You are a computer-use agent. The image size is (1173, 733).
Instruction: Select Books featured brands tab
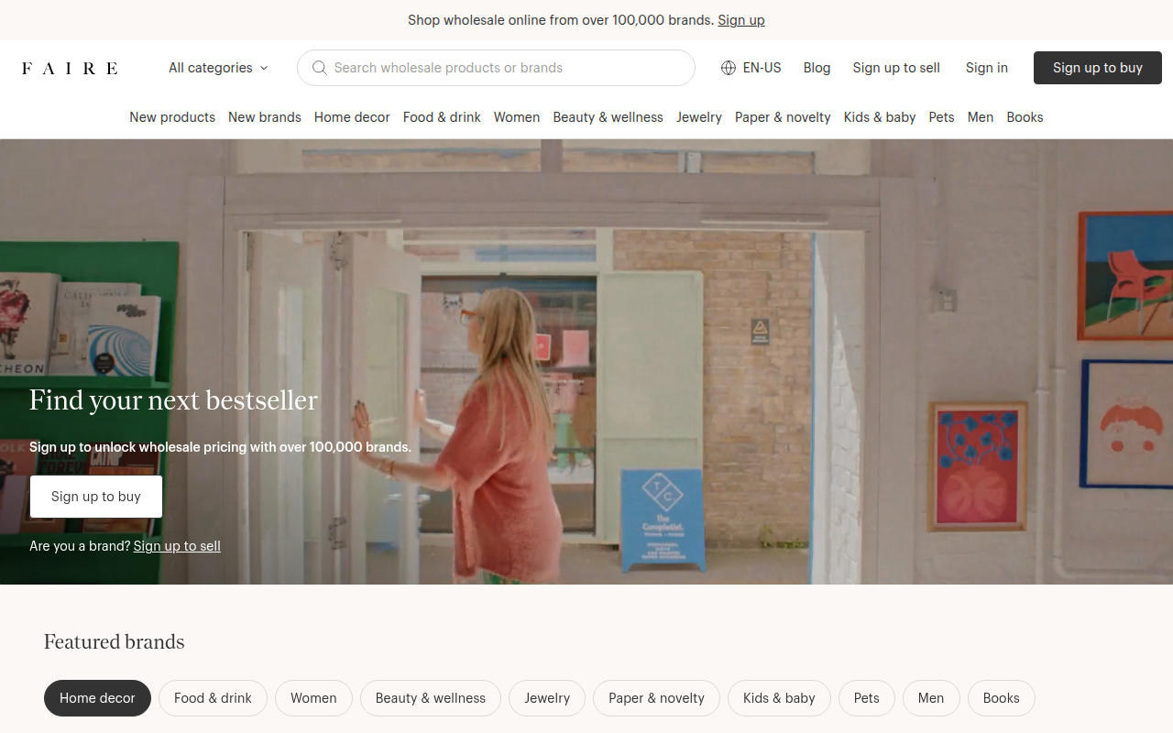tap(1002, 698)
